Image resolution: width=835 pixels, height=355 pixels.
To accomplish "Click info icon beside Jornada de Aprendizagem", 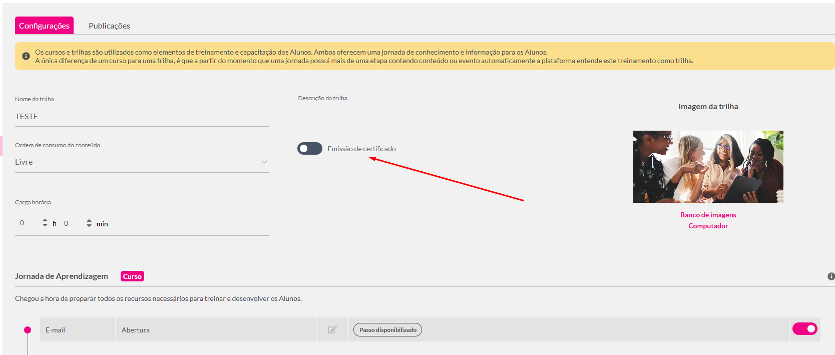I will (830, 276).
